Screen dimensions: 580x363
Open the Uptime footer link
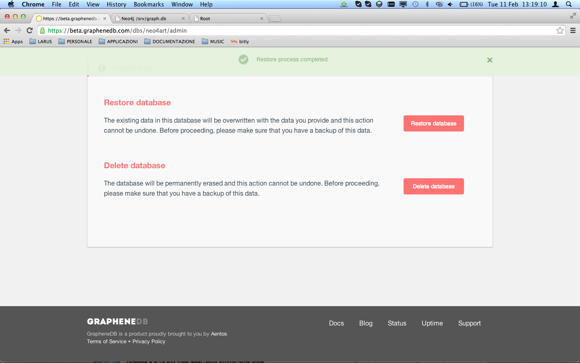coord(432,323)
